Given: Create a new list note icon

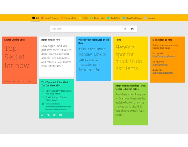Looking at the screenshot, I should (125, 29).
